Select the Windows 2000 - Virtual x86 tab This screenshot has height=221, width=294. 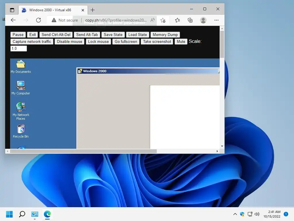point(53,10)
